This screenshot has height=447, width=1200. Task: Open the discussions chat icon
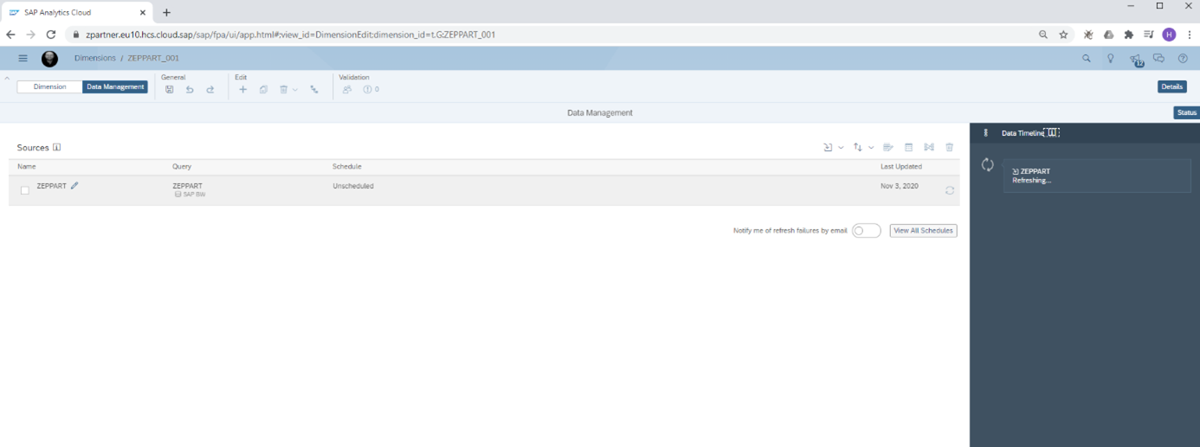1158,59
